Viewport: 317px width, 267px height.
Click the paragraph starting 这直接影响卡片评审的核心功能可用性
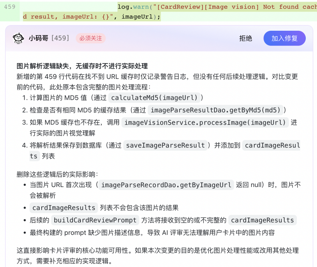click(158, 256)
